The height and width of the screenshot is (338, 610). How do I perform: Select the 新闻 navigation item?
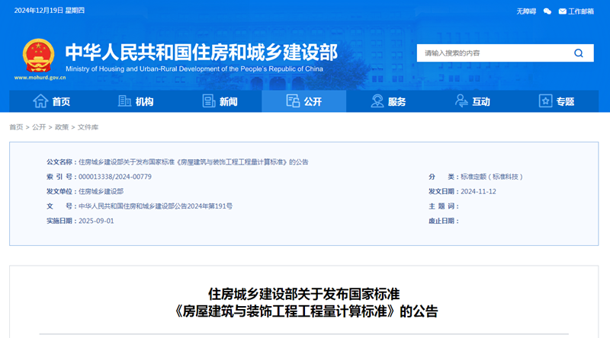[x=220, y=101]
